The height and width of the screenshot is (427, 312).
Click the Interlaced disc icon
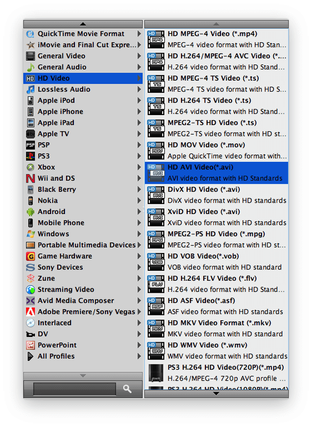pyautogui.click(x=30, y=323)
